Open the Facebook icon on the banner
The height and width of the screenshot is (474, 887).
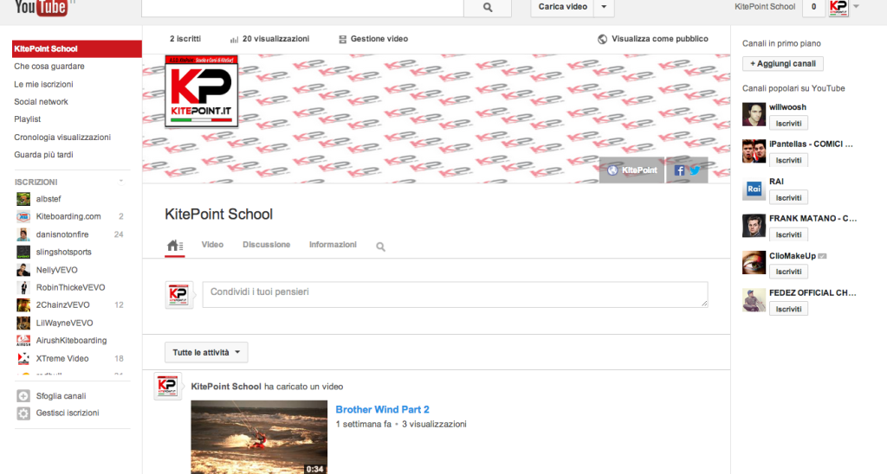click(x=679, y=170)
